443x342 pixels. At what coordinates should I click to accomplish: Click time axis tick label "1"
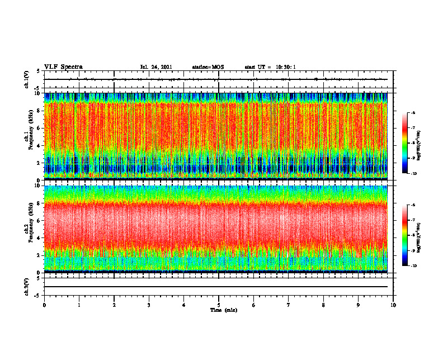pyautogui.click(x=79, y=305)
